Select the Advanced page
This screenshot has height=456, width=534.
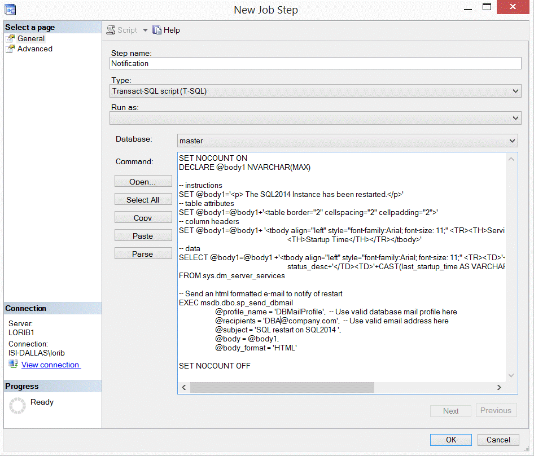click(35, 49)
